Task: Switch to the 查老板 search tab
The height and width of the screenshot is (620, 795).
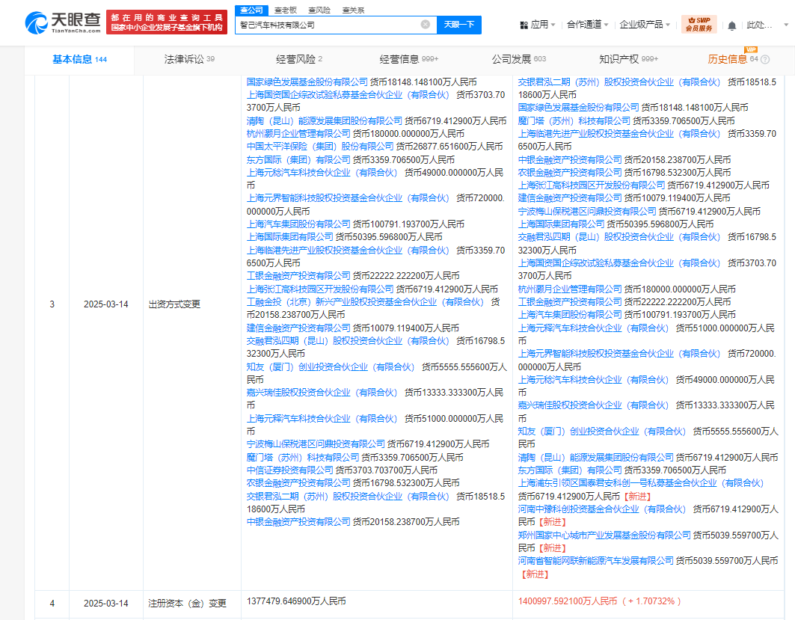Action: 285,10
